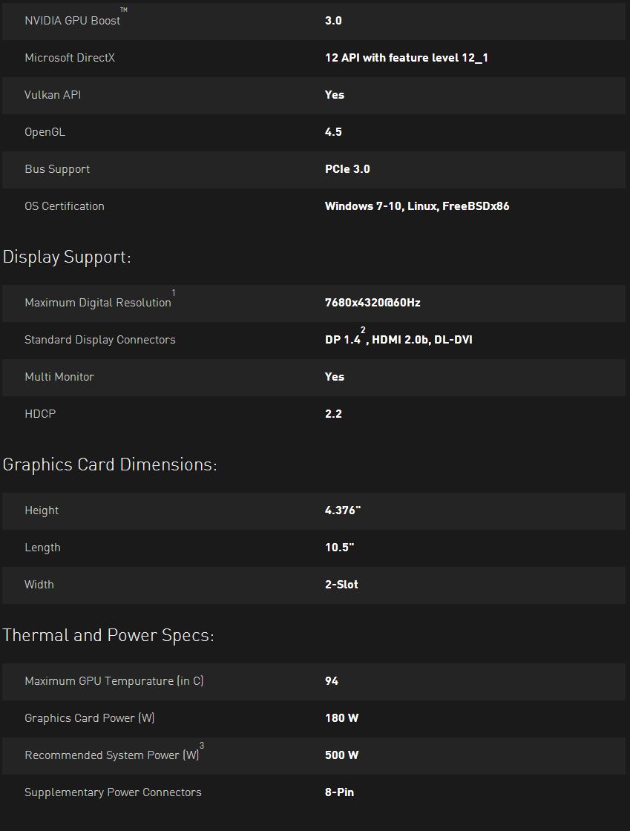Viewport: 630px width, 831px height.
Task: Click the Thermal and Power Specs heading
Action: 108,635
